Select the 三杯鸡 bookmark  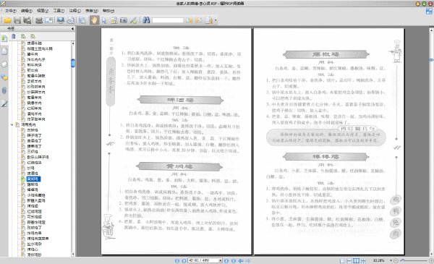click(x=33, y=152)
